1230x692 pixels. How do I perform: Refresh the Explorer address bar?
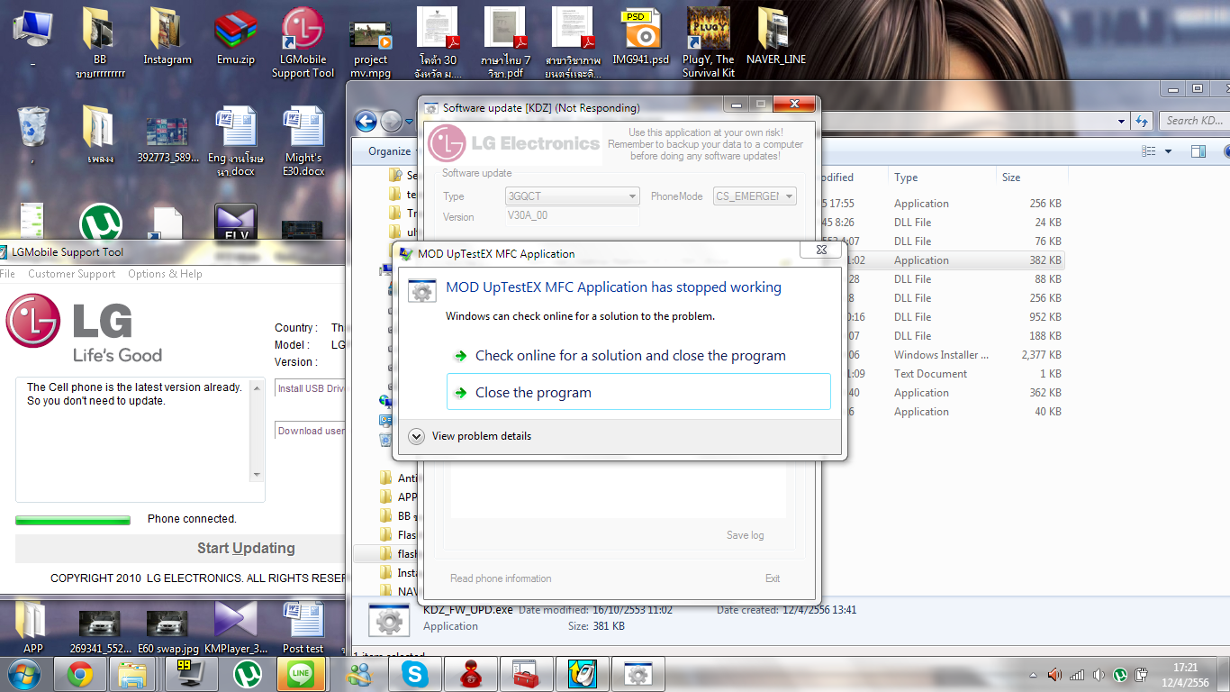coord(1142,121)
